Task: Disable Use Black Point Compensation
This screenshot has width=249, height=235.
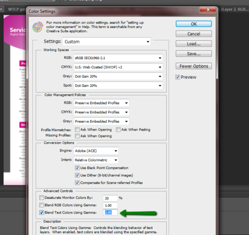Action: tap(77, 168)
